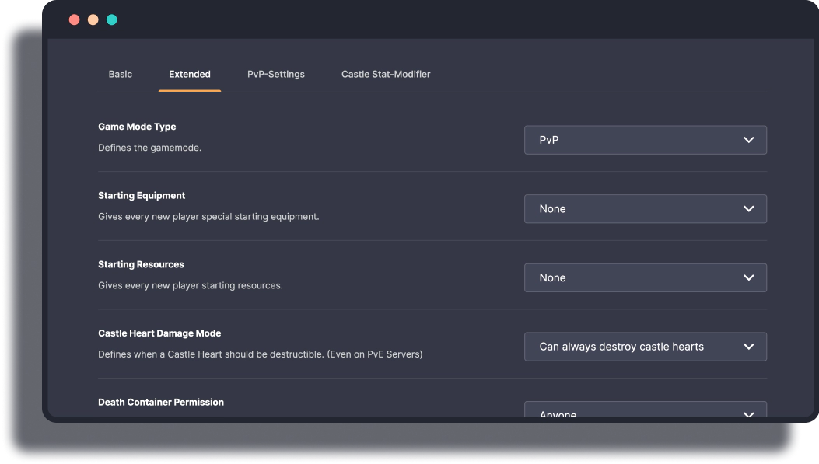This screenshot has width=819, height=464.
Task: Click the Castle Heart Damage Mode chevron icon
Action: click(x=748, y=347)
